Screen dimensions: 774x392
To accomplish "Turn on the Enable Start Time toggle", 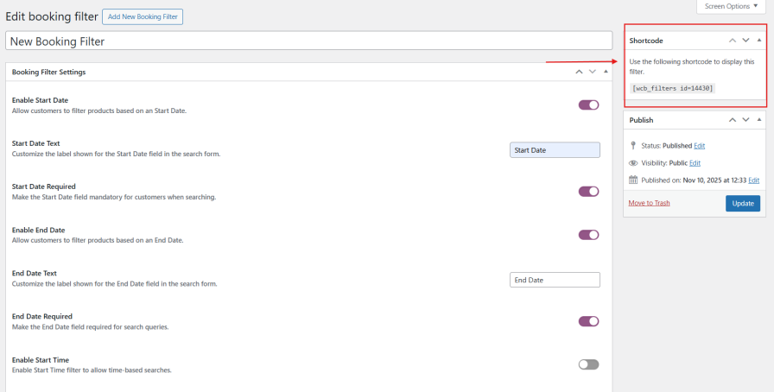I will [x=588, y=364].
